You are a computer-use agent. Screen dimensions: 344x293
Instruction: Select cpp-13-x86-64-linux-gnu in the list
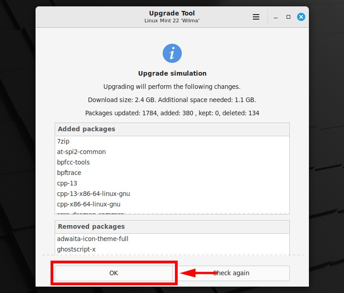click(x=172, y=194)
